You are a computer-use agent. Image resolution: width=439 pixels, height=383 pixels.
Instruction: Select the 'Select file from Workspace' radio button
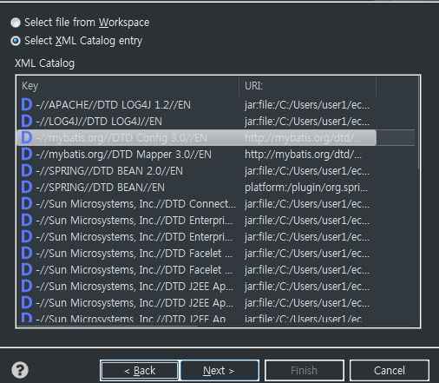pos(16,23)
